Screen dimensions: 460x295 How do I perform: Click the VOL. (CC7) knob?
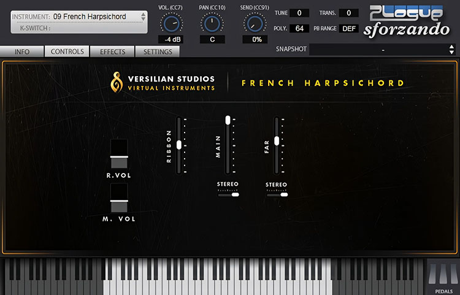[x=172, y=24]
